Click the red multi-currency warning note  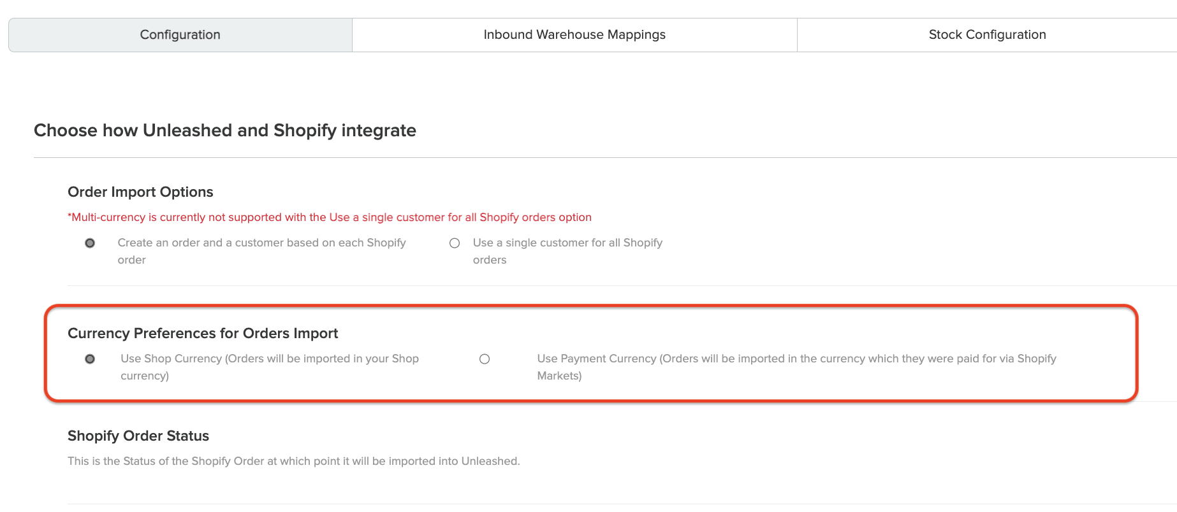(x=330, y=217)
